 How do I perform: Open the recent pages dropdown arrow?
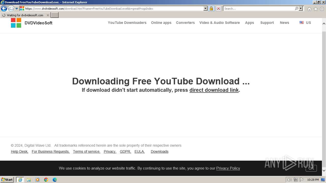(x=17, y=9)
